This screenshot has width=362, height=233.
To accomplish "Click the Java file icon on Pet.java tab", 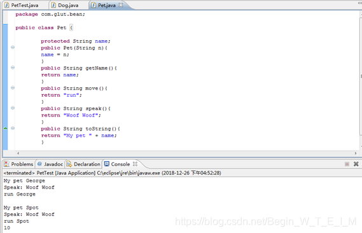I will point(94,5).
